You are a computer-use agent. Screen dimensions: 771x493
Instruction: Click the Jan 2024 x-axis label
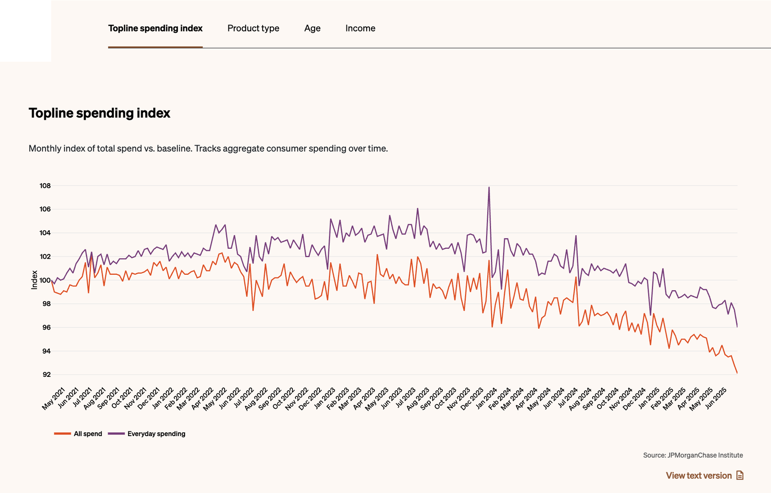pyautogui.click(x=487, y=399)
